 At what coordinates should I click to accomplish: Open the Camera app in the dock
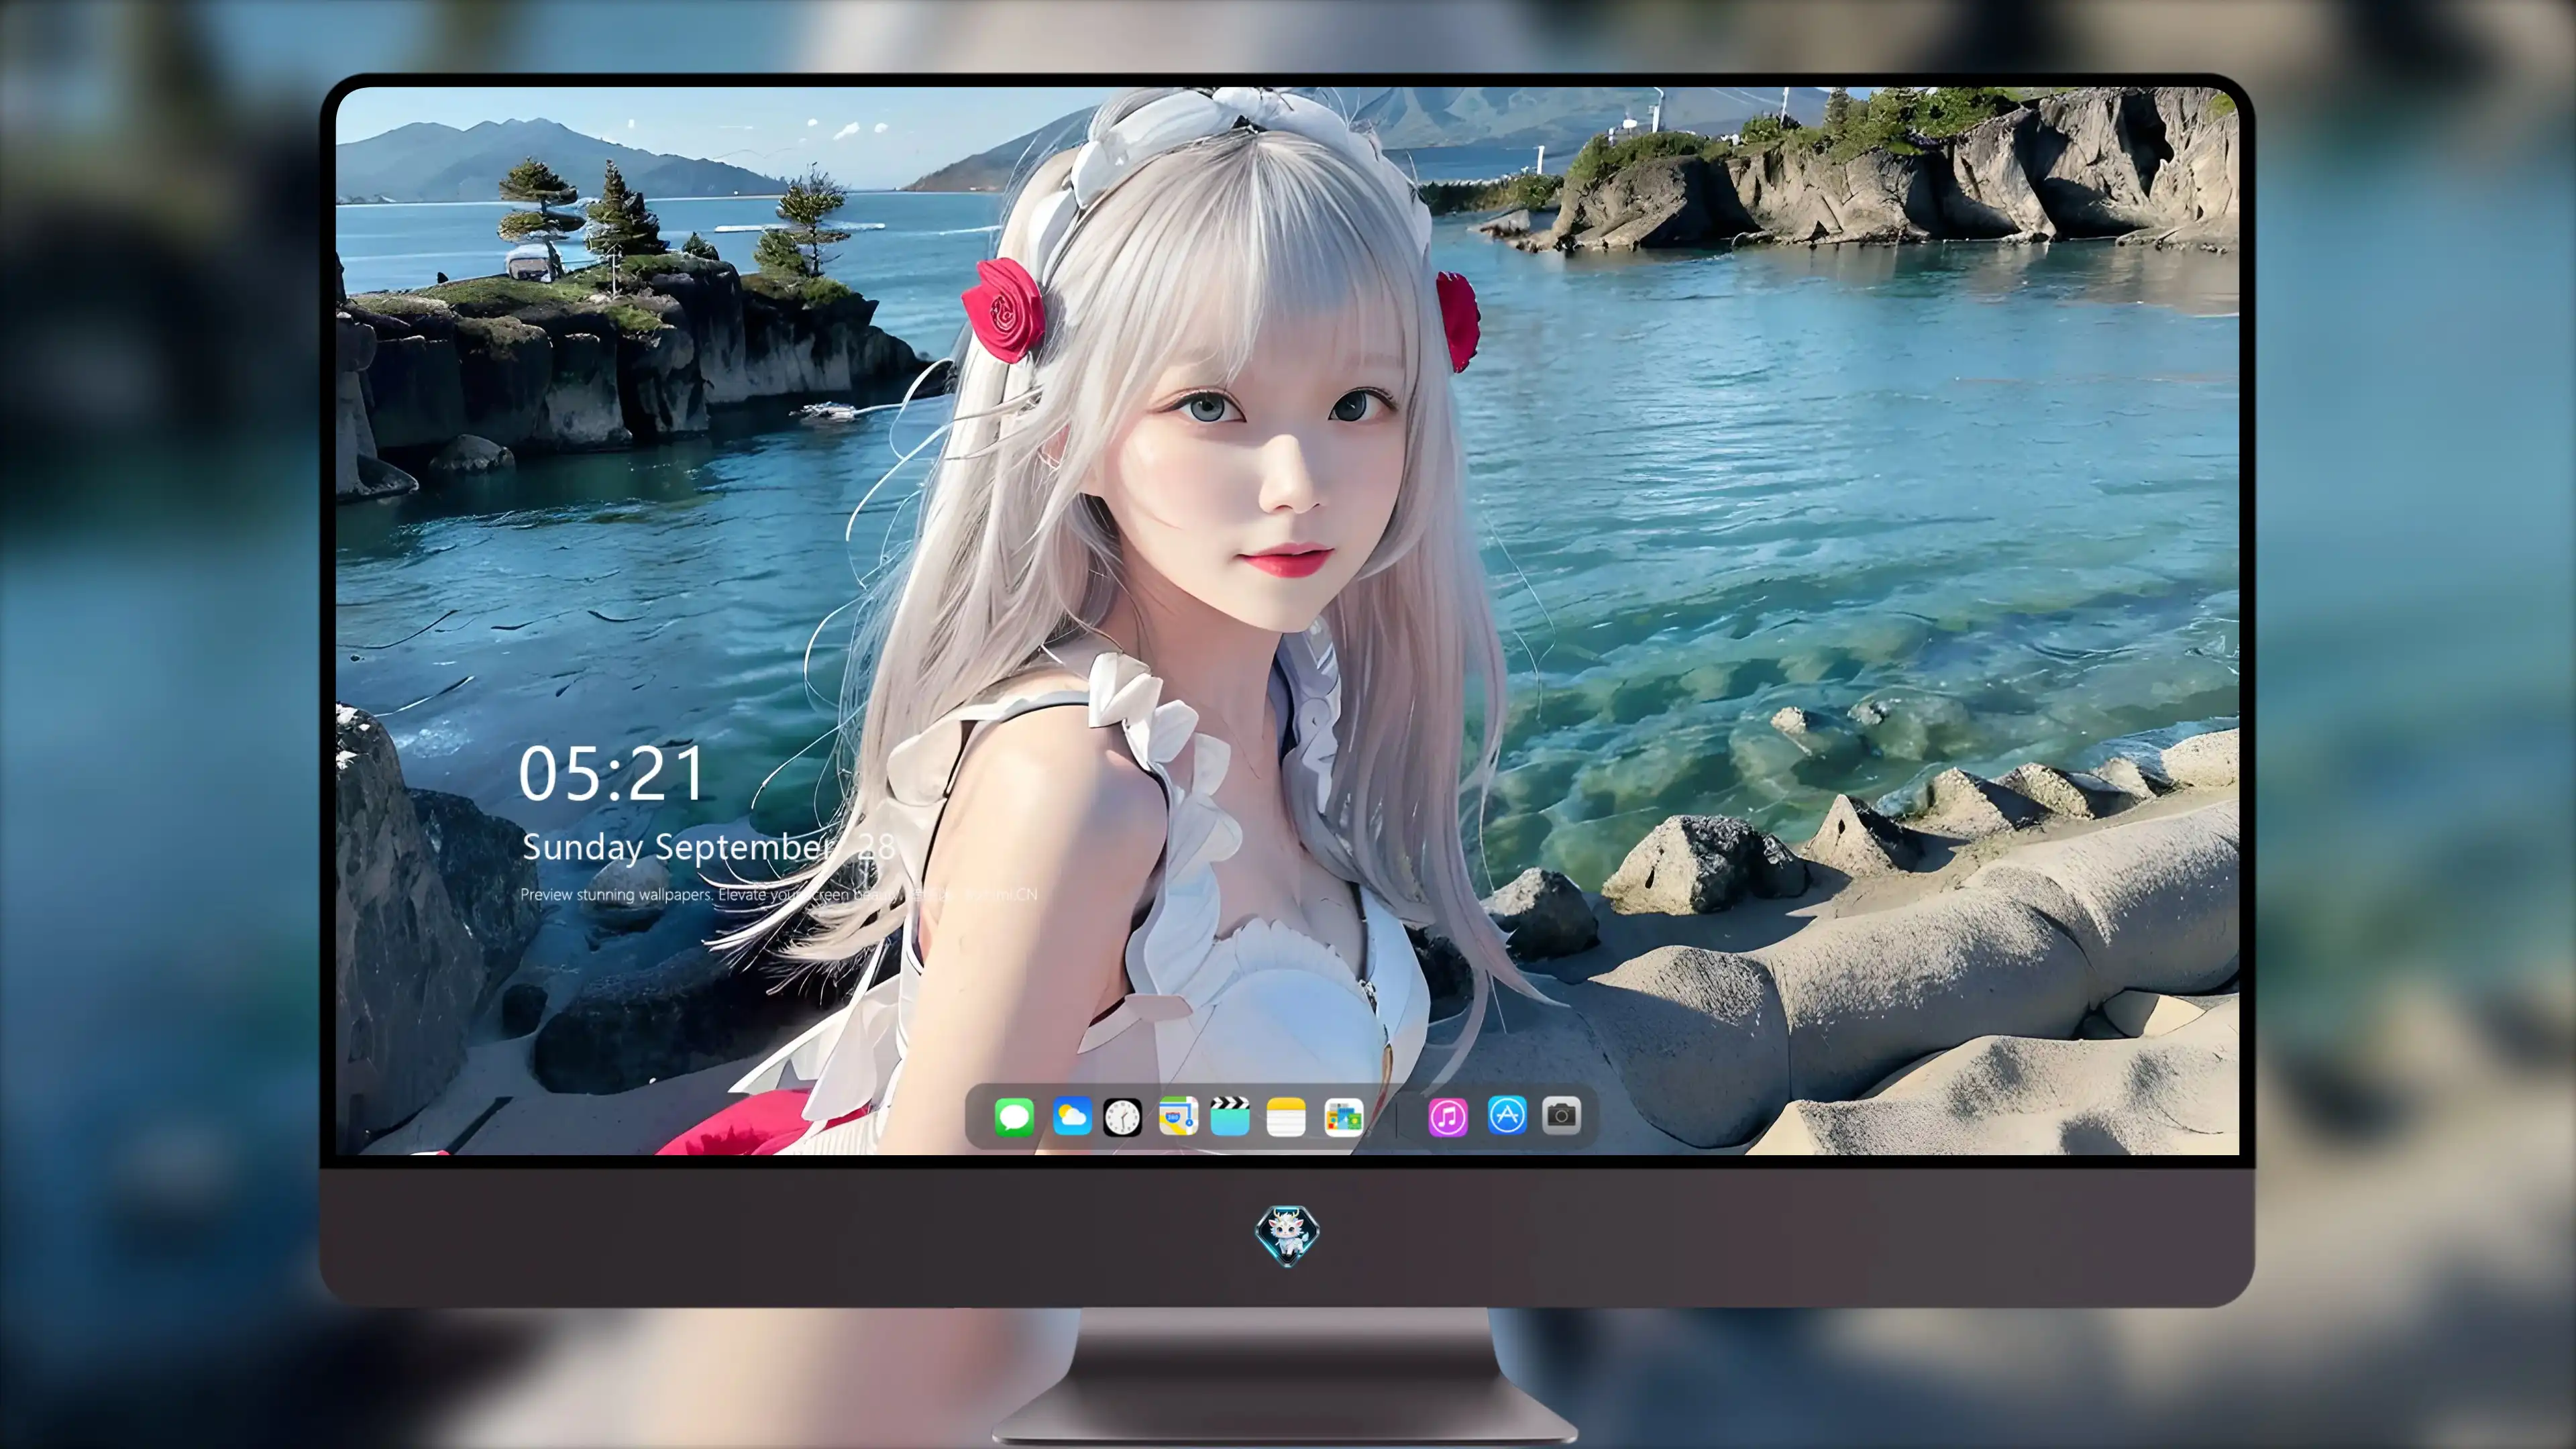tap(1561, 1115)
